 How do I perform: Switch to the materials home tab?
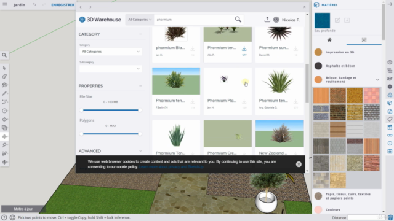pos(329,40)
